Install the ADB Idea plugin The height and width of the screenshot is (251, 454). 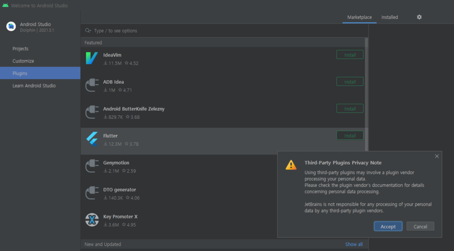pyautogui.click(x=350, y=82)
